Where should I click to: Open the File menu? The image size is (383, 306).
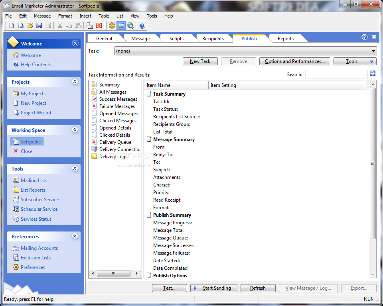coord(8,16)
